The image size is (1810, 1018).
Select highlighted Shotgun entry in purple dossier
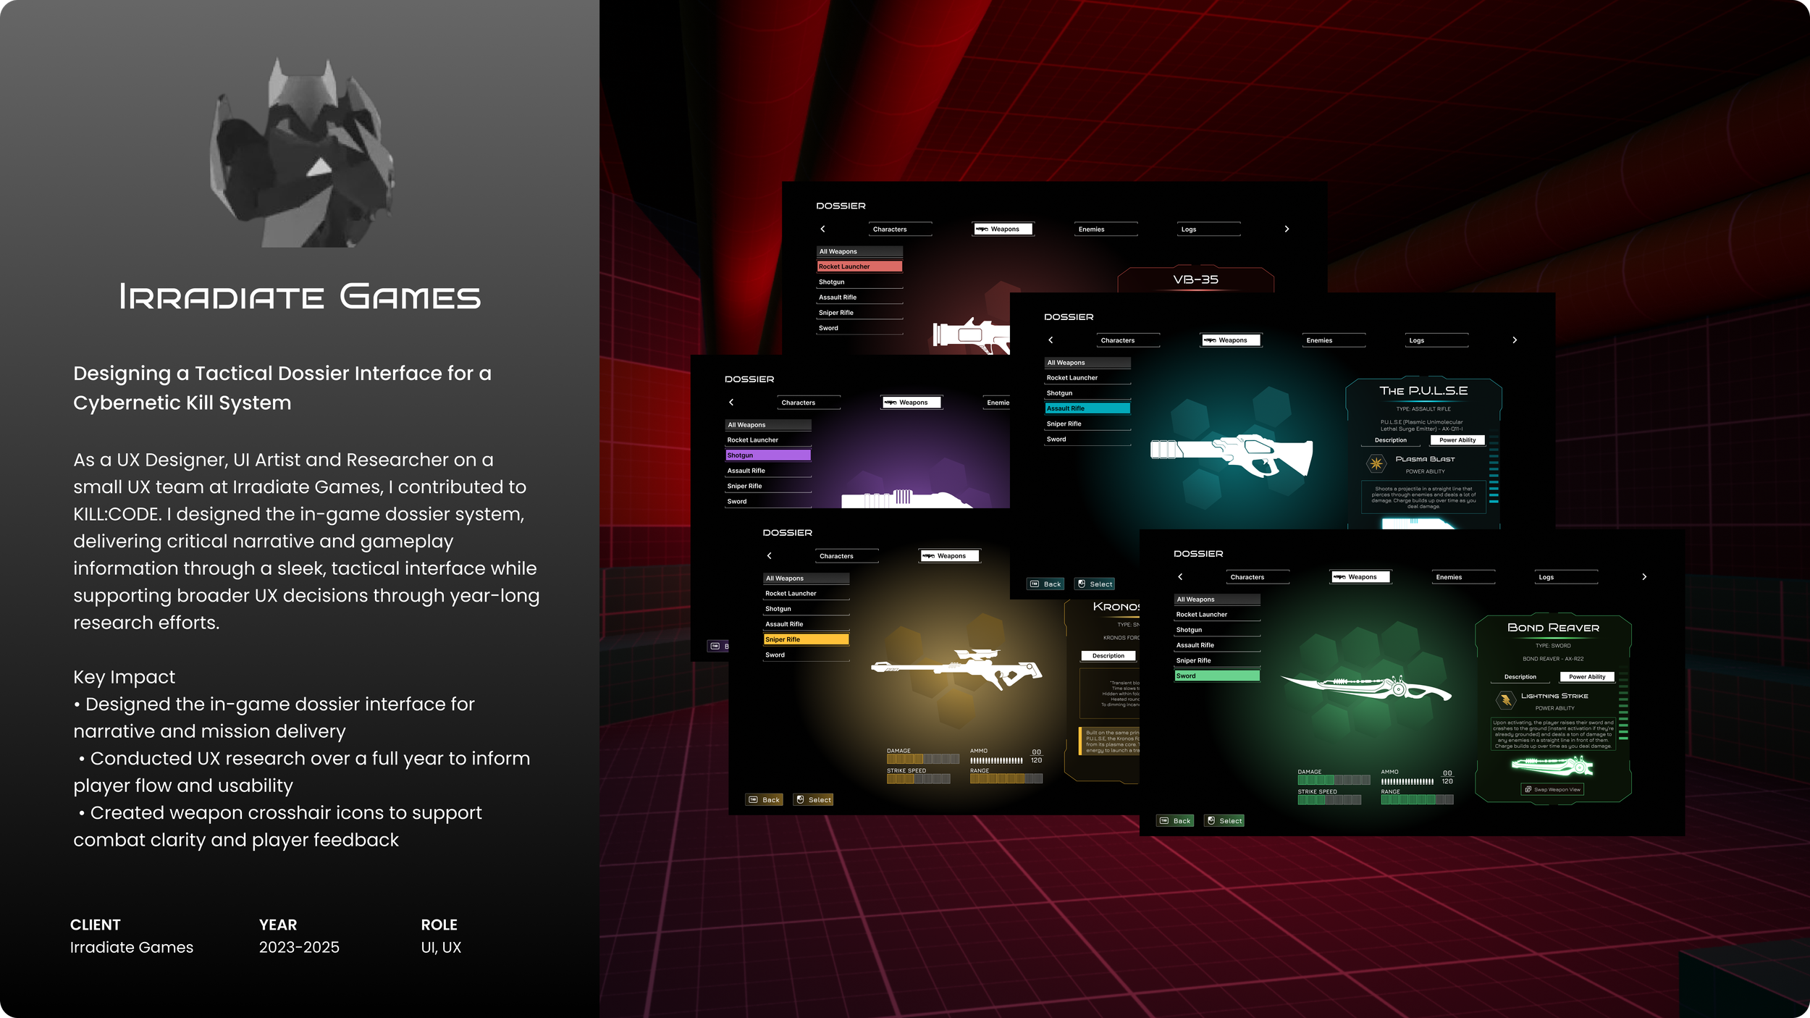[767, 455]
